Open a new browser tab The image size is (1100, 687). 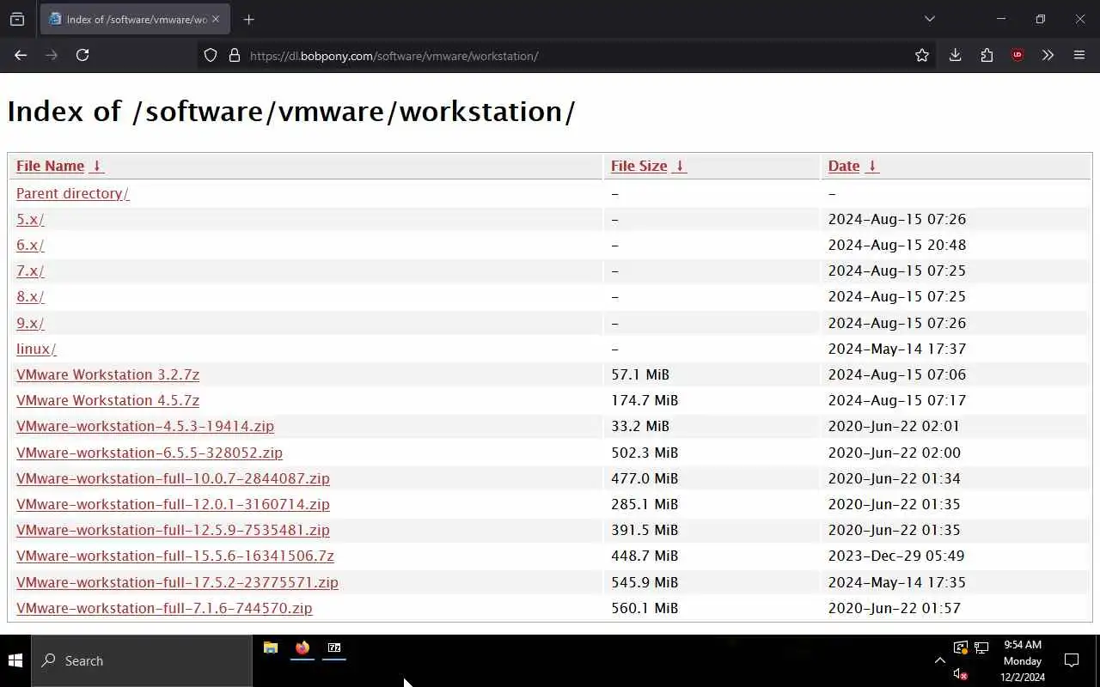coord(249,19)
